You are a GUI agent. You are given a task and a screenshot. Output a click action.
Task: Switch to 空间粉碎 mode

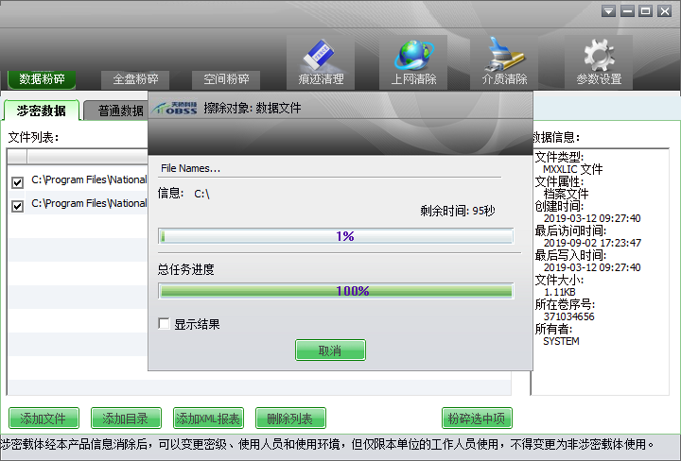pyautogui.click(x=226, y=79)
